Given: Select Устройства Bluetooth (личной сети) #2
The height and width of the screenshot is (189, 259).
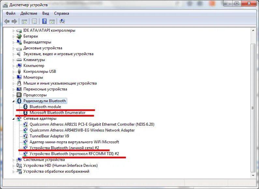Looking at the screenshot, I should (x=64, y=148).
